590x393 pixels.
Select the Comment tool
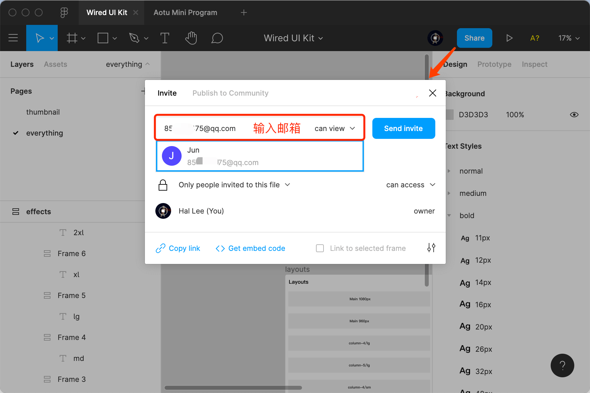pos(217,38)
